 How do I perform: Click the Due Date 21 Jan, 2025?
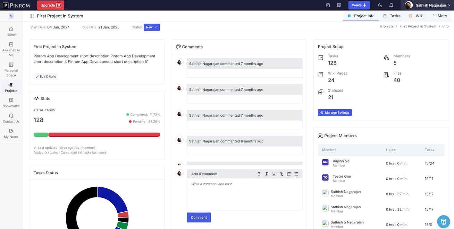tap(109, 27)
